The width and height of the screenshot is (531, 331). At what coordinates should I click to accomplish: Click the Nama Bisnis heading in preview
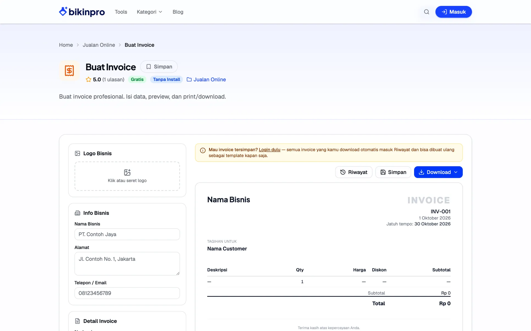pyautogui.click(x=228, y=200)
